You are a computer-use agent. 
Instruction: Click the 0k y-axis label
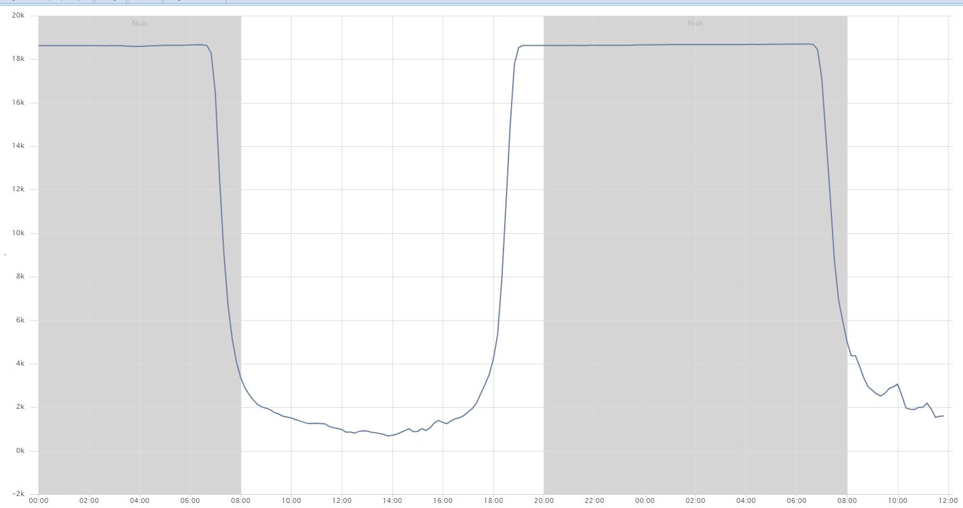(x=19, y=451)
